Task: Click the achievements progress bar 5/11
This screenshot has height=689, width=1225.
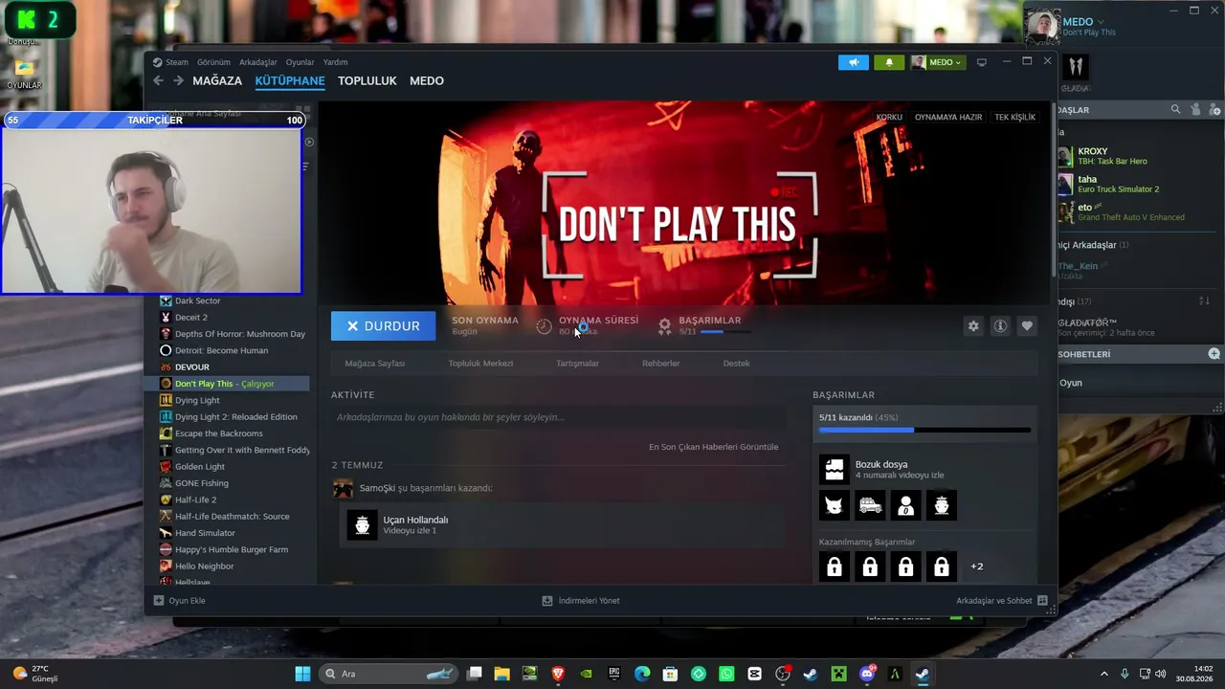Action: coord(924,431)
